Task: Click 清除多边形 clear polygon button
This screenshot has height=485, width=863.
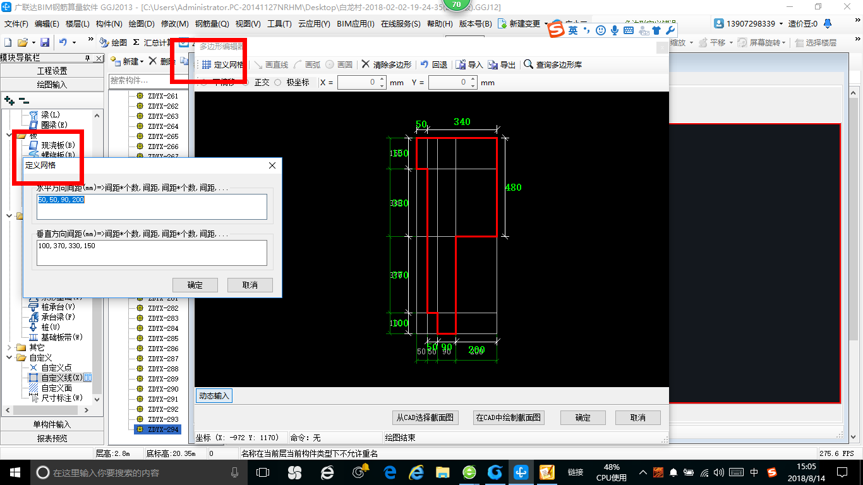Action: (387, 64)
